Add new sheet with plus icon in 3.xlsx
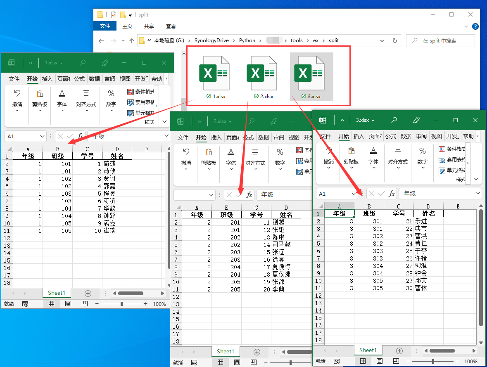 pos(399,350)
